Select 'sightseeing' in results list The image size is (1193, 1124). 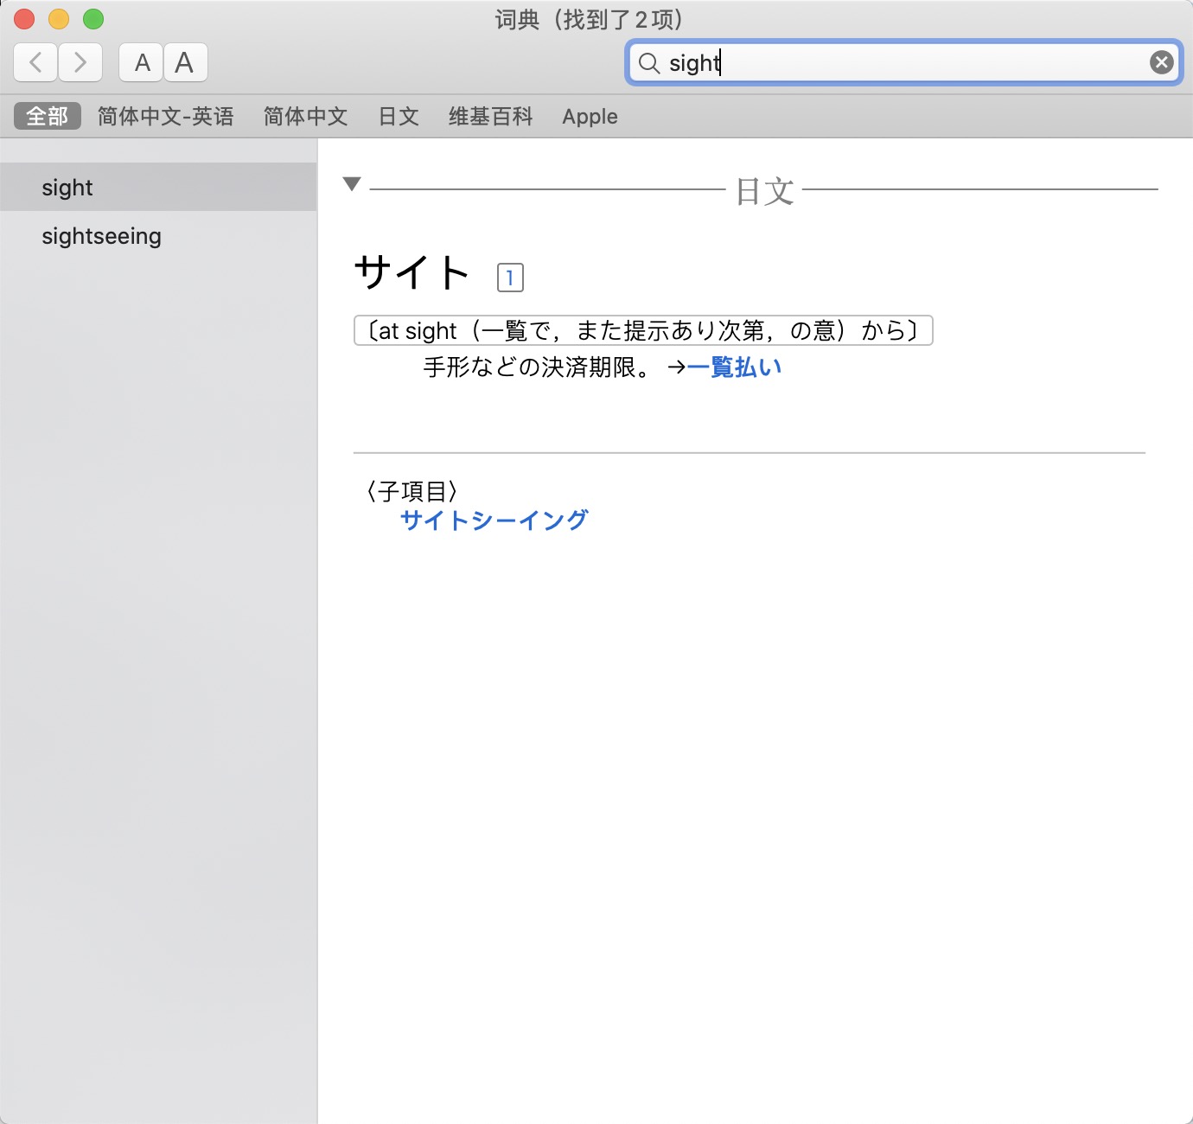coord(101,236)
